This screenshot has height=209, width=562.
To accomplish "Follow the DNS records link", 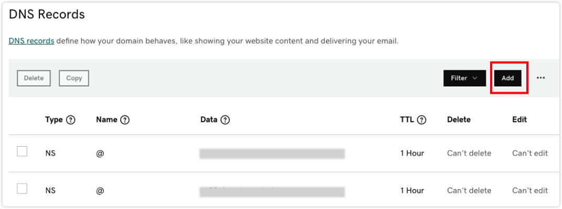I will pyautogui.click(x=31, y=41).
